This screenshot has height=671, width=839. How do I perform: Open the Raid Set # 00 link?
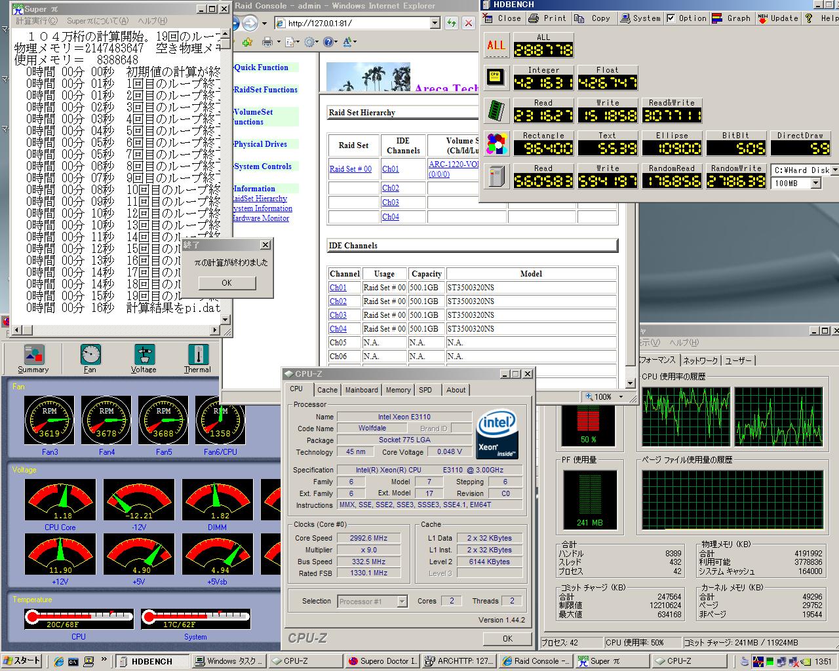tap(350, 169)
